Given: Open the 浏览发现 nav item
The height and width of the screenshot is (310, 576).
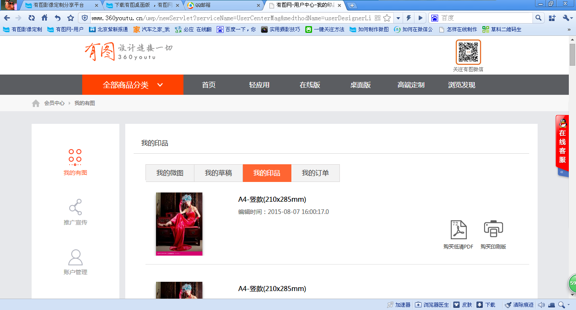Looking at the screenshot, I should coord(462,85).
